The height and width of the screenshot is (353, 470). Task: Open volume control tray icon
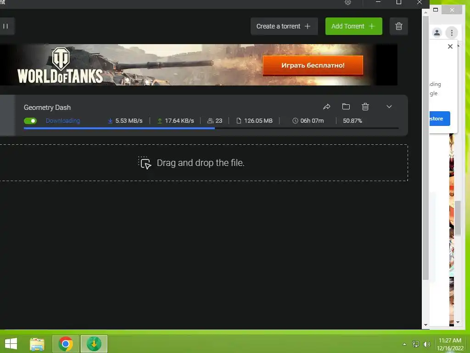(x=426, y=344)
